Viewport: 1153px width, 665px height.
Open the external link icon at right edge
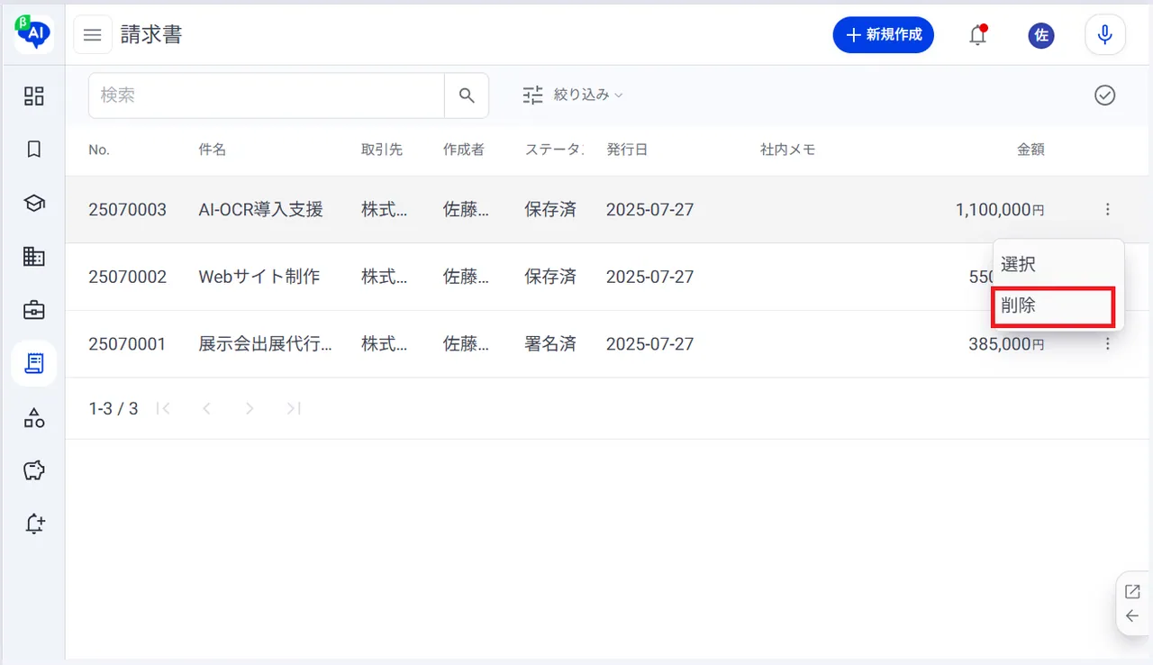pyautogui.click(x=1132, y=592)
